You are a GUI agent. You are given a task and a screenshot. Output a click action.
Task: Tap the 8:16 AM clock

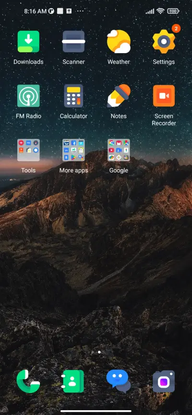coord(35,11)
